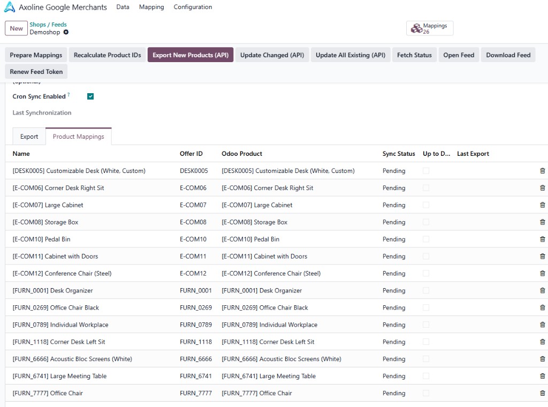Image resolution: width=548 pixels, height=407 pixels.
Task: Delete the DESK0005 Customizable Desk mapping
Action: point(542,171)
